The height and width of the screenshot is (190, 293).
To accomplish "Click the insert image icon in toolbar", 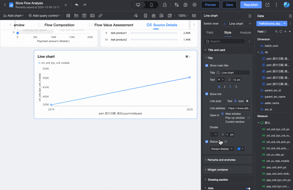I will [x=92, y=16].
